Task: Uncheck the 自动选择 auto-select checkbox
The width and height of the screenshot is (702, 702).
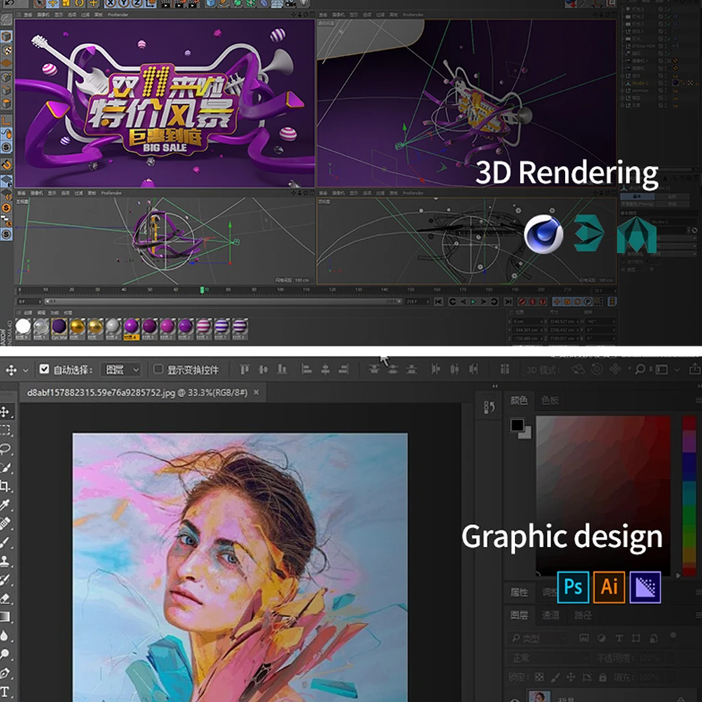Action: [45, 370]
